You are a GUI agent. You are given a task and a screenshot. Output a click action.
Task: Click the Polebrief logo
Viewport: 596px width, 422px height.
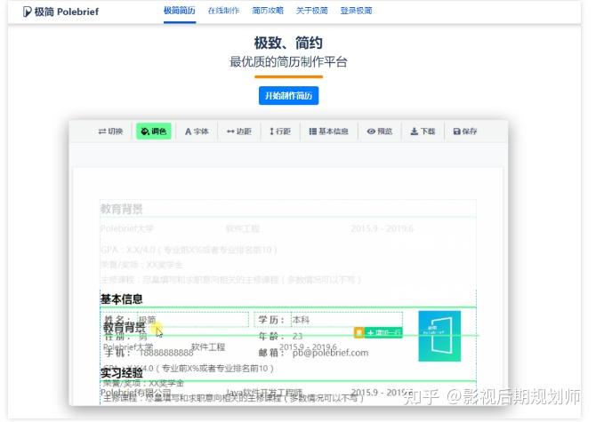pos(60,12)
